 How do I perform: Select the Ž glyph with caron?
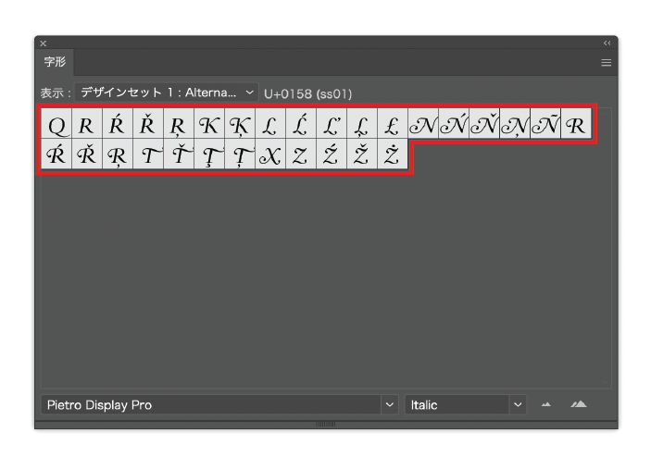pos(361,156)
